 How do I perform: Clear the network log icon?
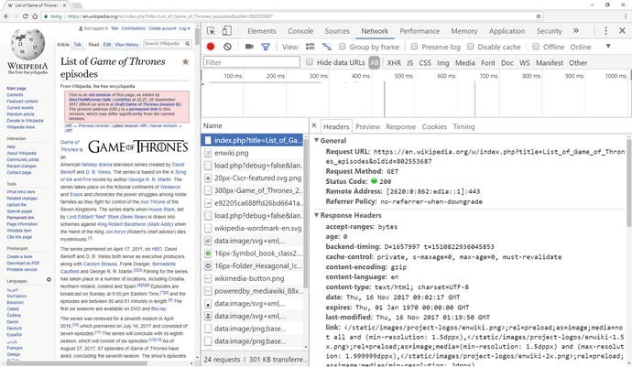[227, 47]
